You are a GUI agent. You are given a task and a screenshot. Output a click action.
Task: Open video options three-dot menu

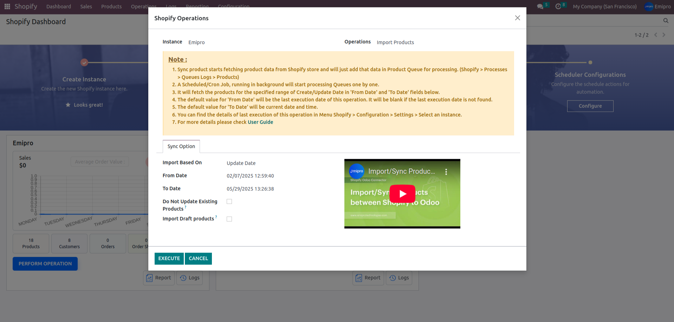(446, 172)
